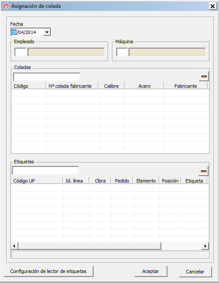Click the Máquina code input box
This screenshot has width=219, height=283.
(122, 52)
